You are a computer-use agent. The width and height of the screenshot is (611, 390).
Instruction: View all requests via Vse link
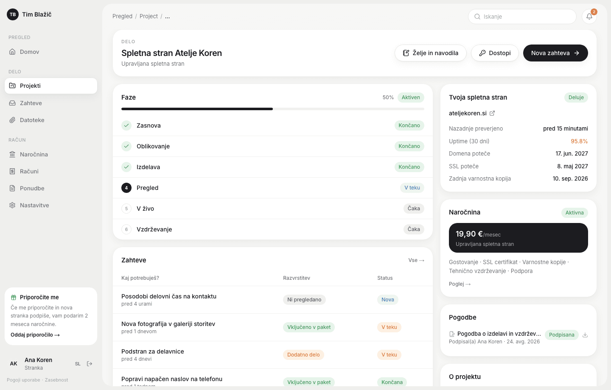pyautogui.click(x=416, y=260)
